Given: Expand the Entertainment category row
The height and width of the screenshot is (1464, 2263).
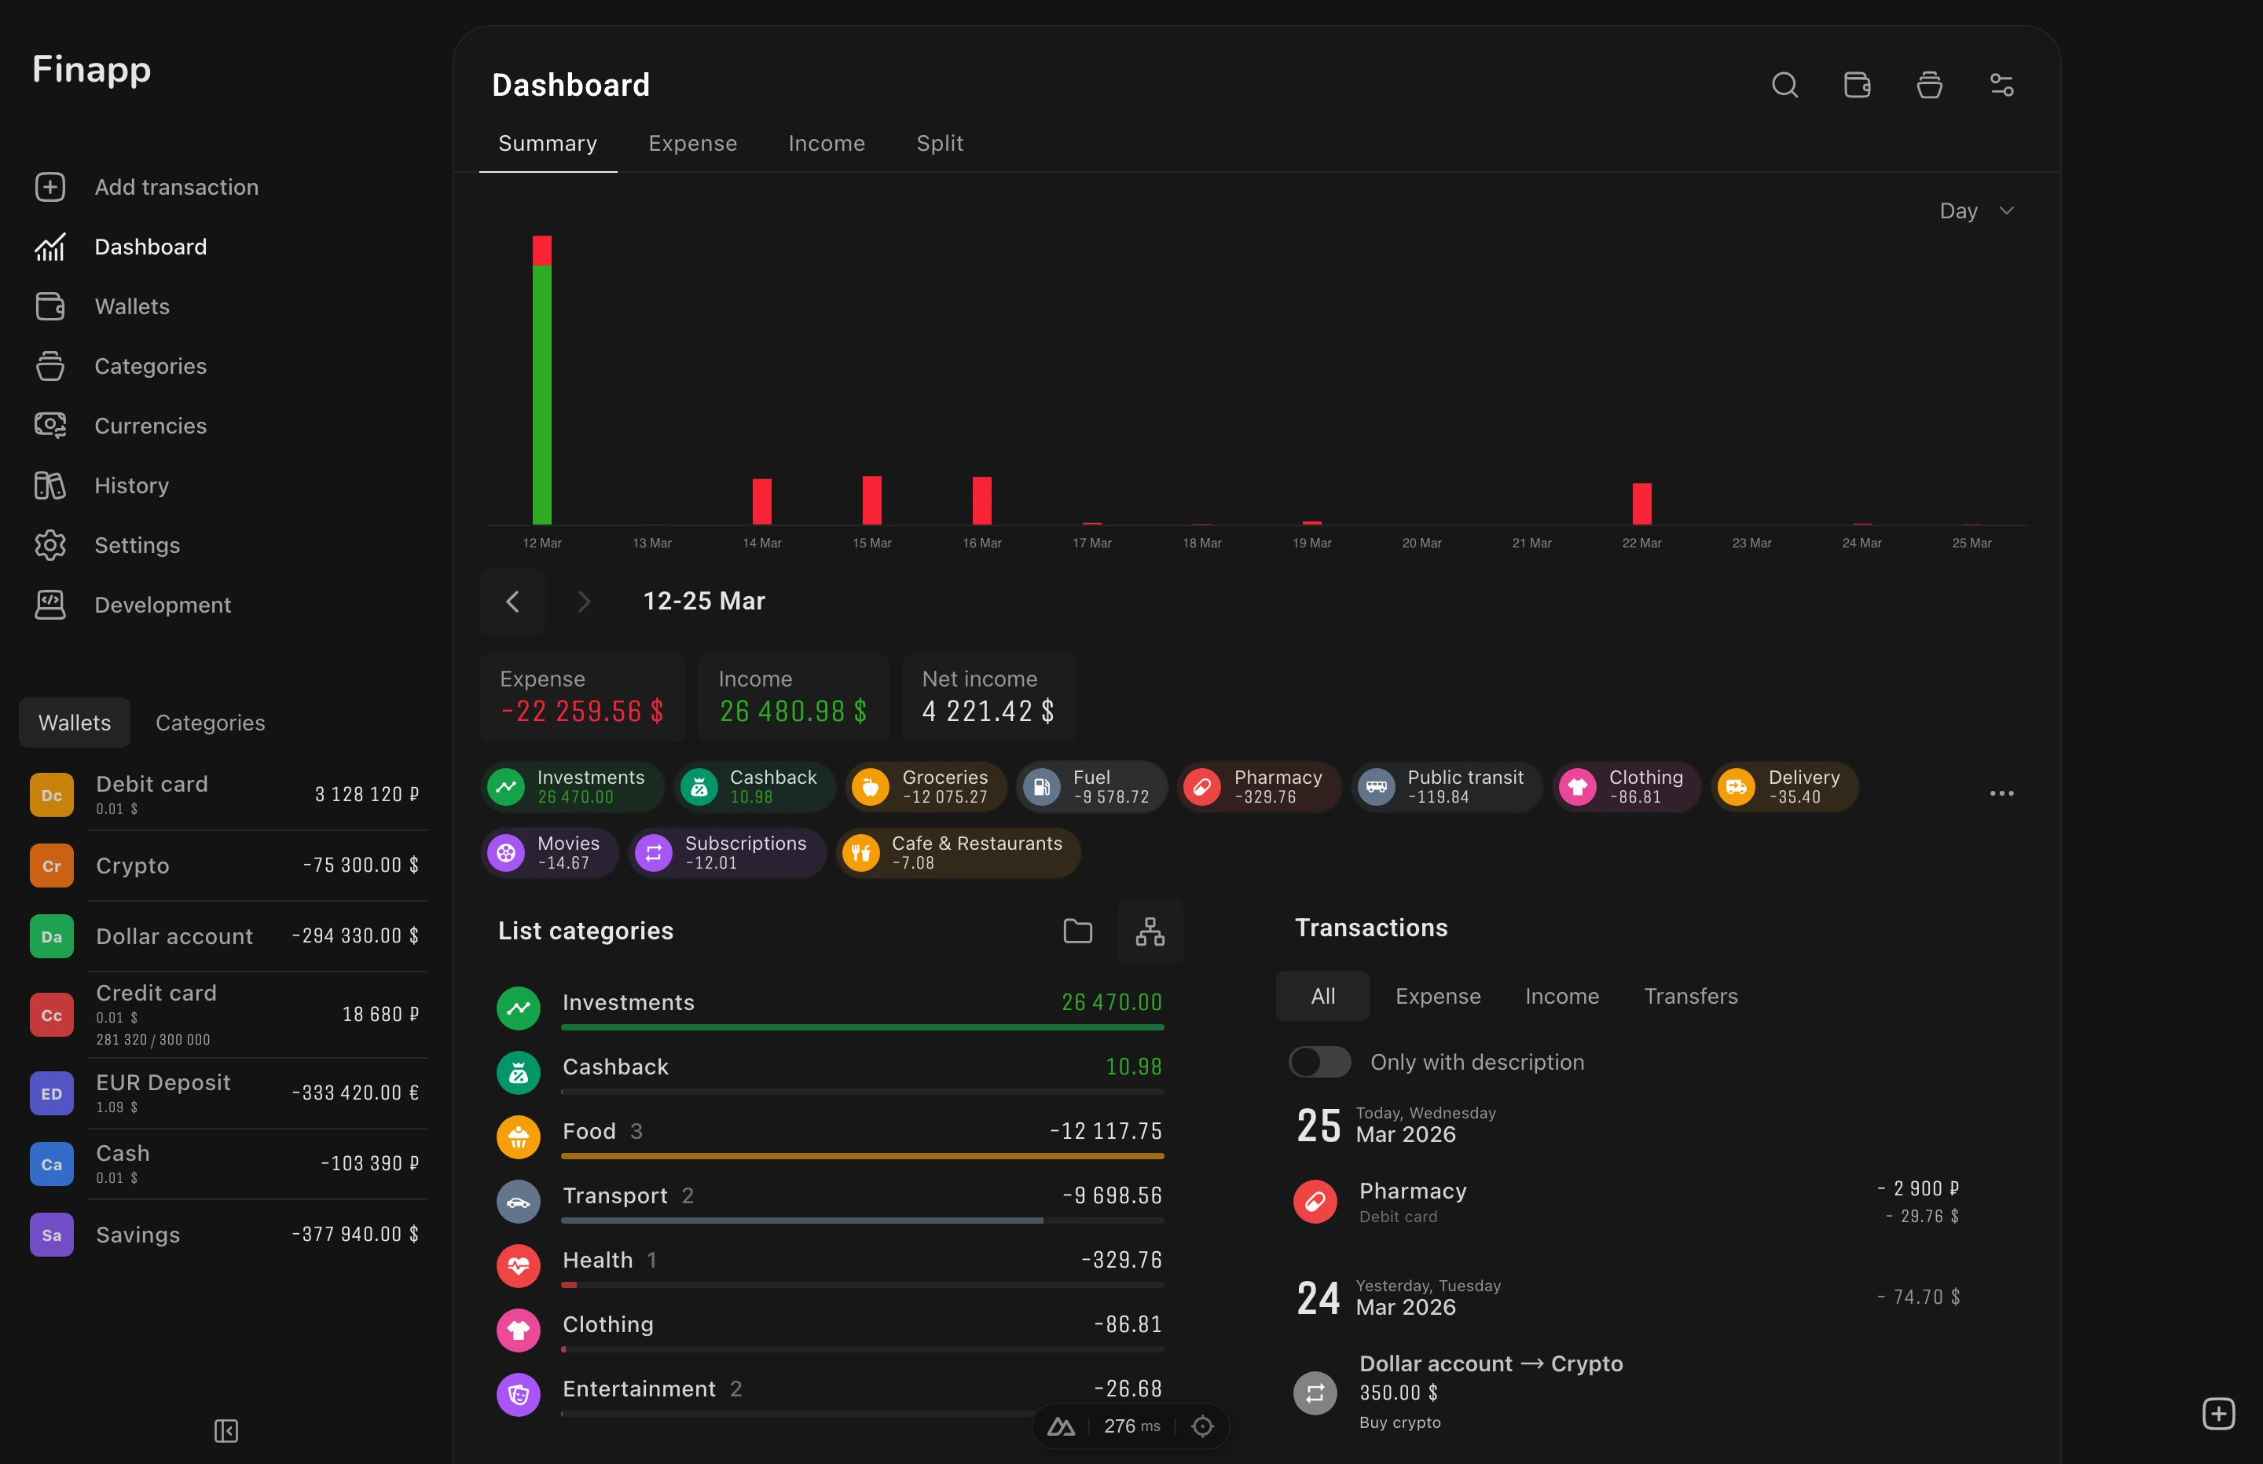Looking at the screenshot, I should click(830, 1395).
